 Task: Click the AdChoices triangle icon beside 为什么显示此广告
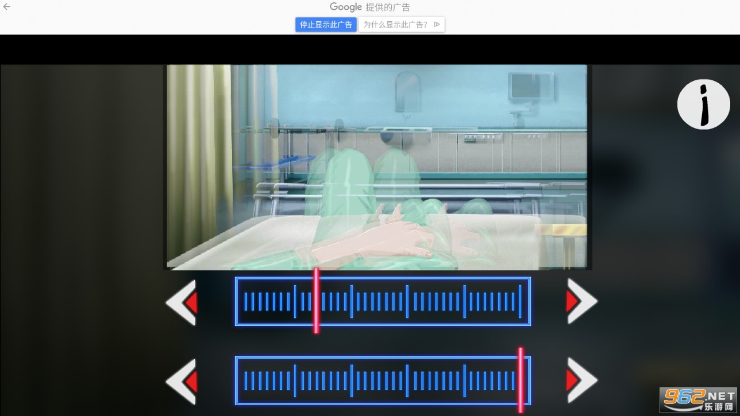click(437, 25)
